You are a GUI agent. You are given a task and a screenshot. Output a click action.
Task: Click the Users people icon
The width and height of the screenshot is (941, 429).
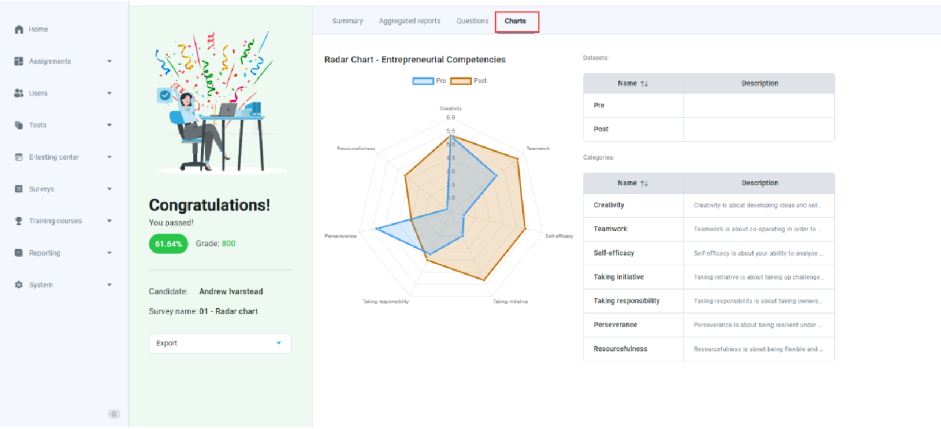[x=19, y=93]
